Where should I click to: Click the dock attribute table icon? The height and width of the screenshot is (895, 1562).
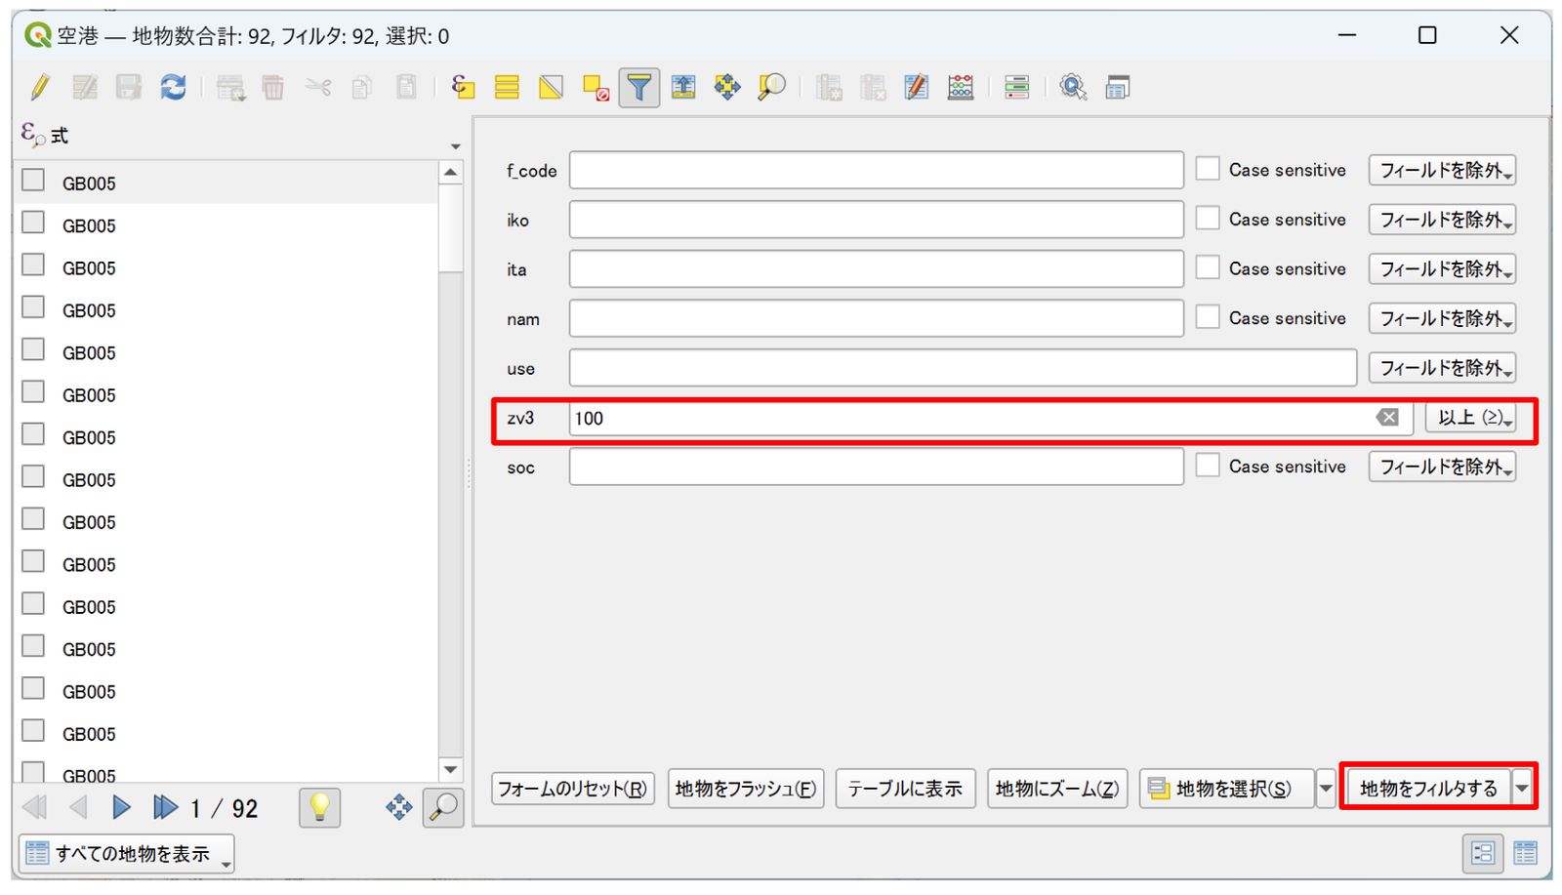pyautogui.click(x=1117, y=88)
